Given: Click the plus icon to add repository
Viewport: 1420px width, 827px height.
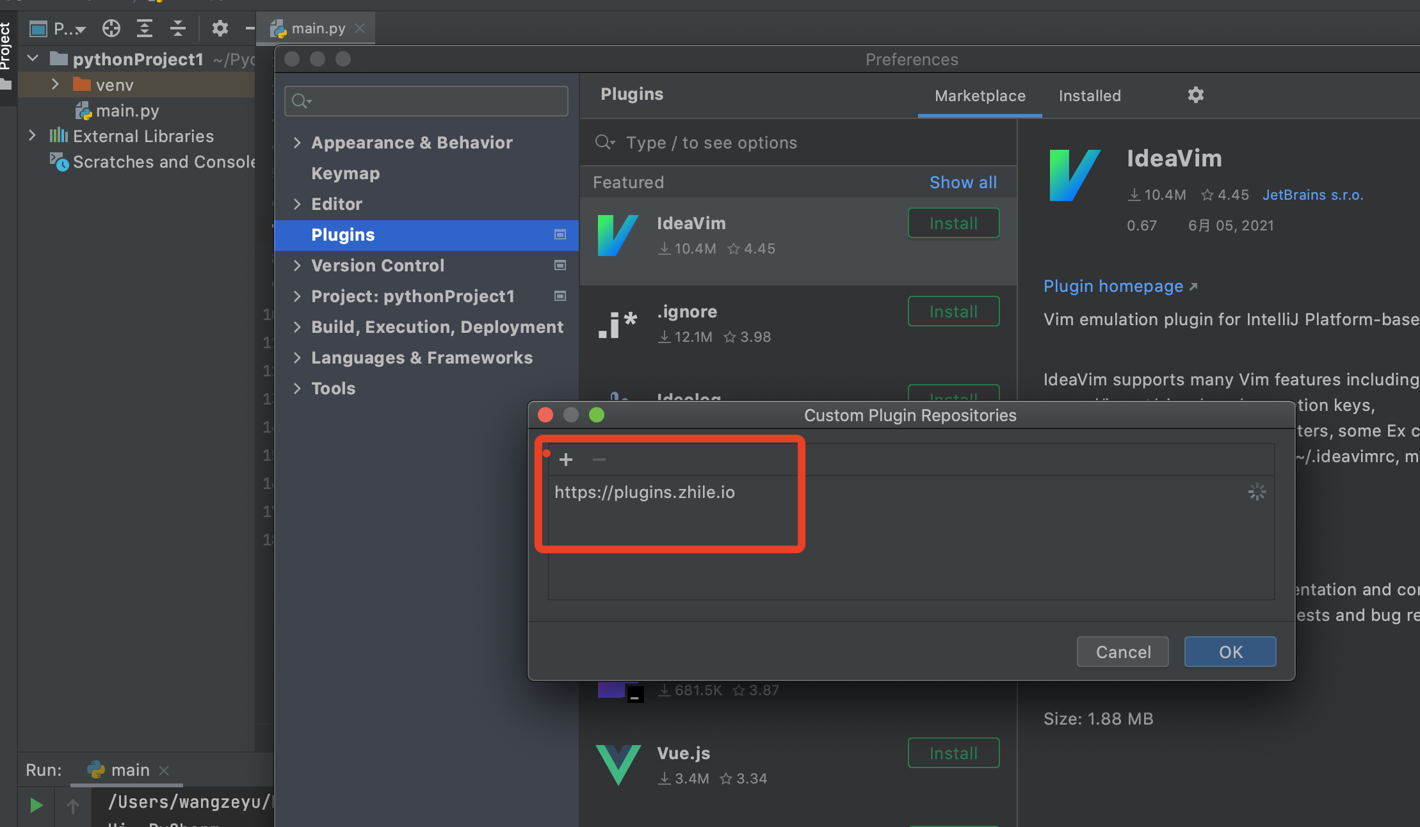Looking at the screenshot, I should pos(565,460).
